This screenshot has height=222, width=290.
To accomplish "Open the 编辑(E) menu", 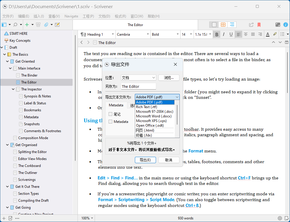I will pos(23,16).
